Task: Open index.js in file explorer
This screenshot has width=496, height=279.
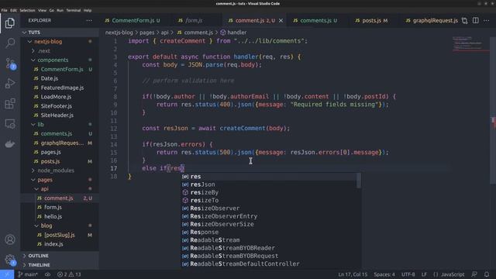Action: (60, 244)
